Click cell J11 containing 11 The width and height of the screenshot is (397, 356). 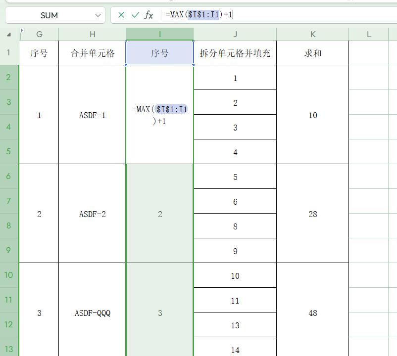click(235, 300)
